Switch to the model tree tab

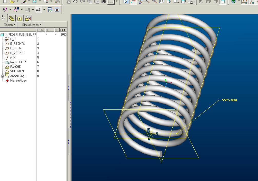coord(4,18)
